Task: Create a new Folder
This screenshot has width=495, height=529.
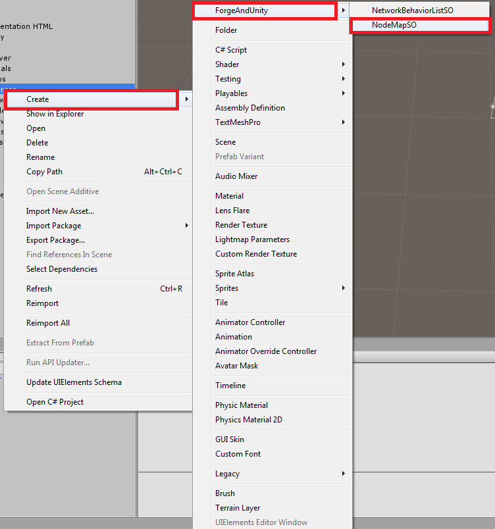Action: click(273, 30)
